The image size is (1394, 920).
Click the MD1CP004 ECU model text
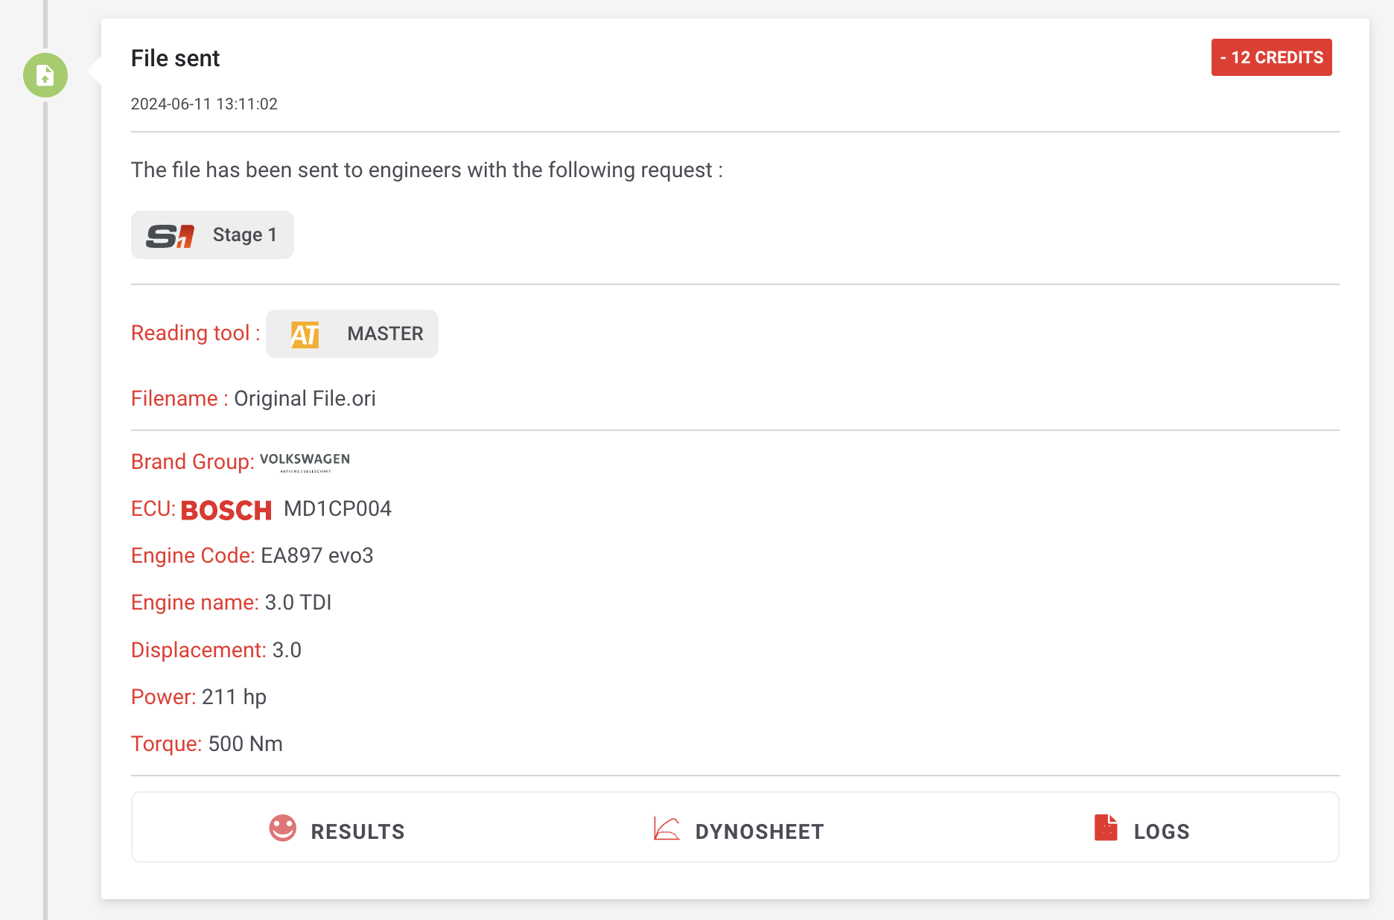tap(337, 509)
